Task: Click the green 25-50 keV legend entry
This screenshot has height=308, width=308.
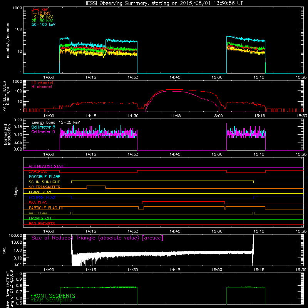Action: click(x=42, y=21)
